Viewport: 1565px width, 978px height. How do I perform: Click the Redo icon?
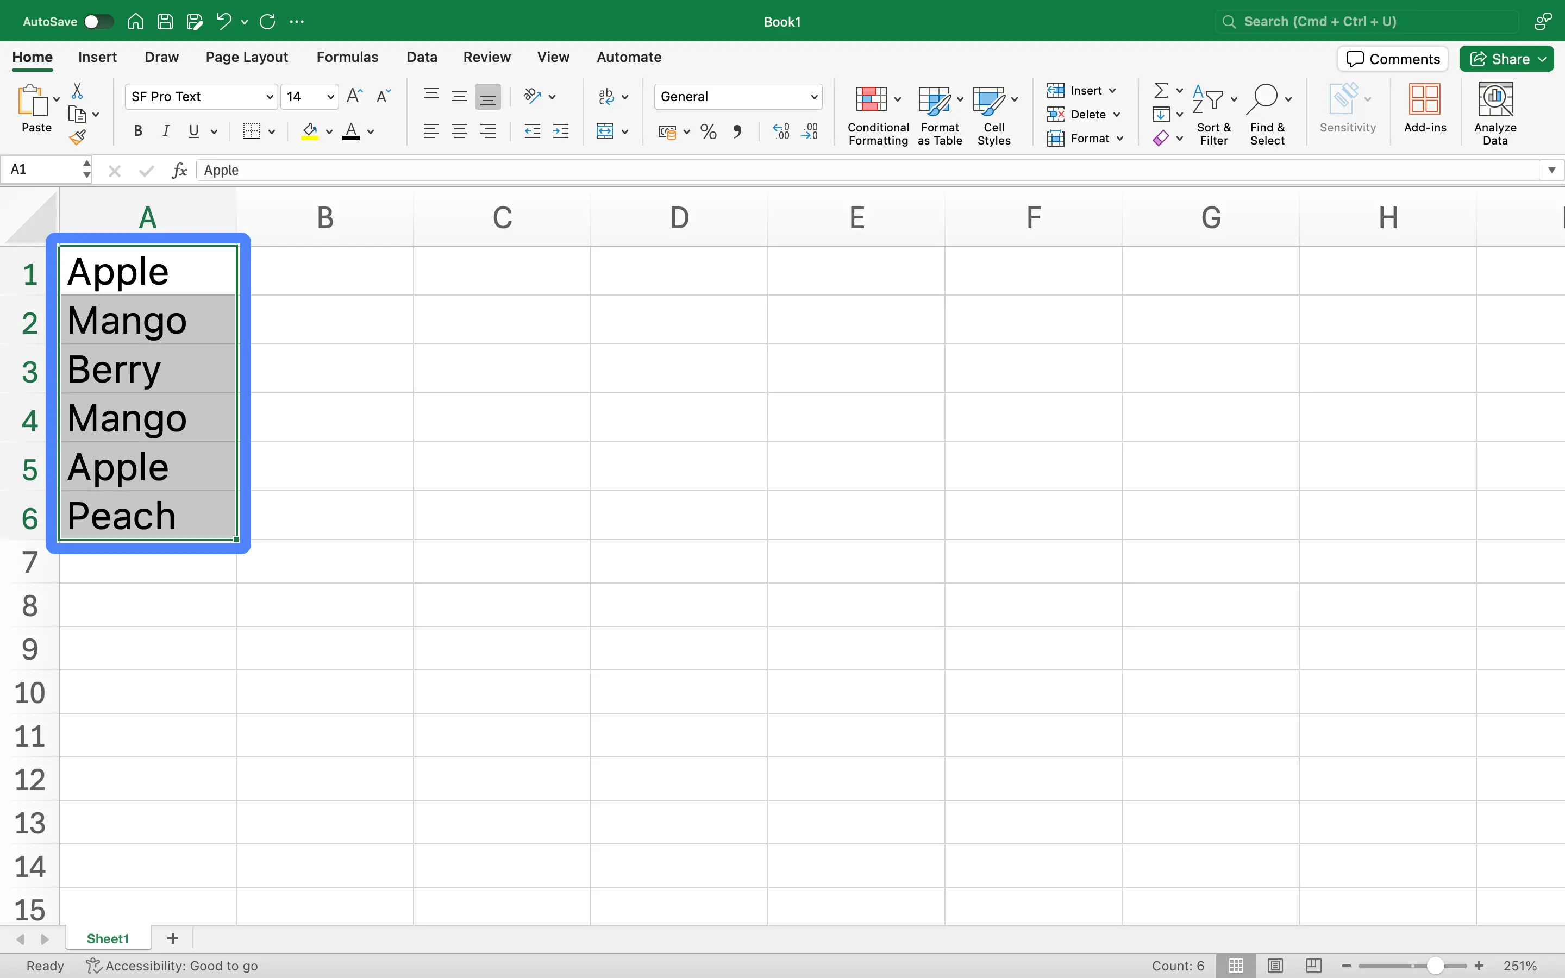point(267,21)
